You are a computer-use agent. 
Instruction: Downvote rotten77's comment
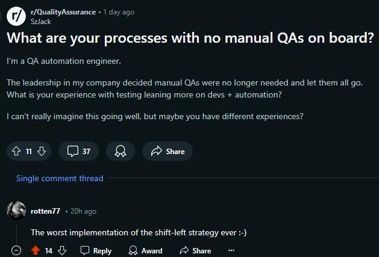click(62, 250)
